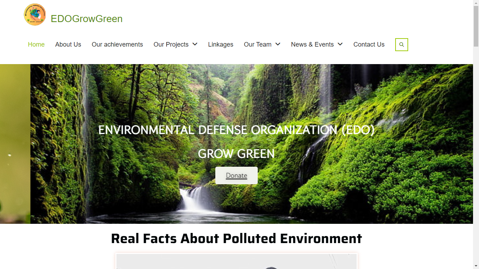Open the Contact Us page
479x269 pixels.
369,44
